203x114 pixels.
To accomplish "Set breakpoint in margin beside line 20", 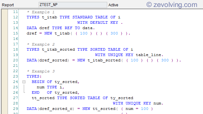I will [x=5, y=60].
